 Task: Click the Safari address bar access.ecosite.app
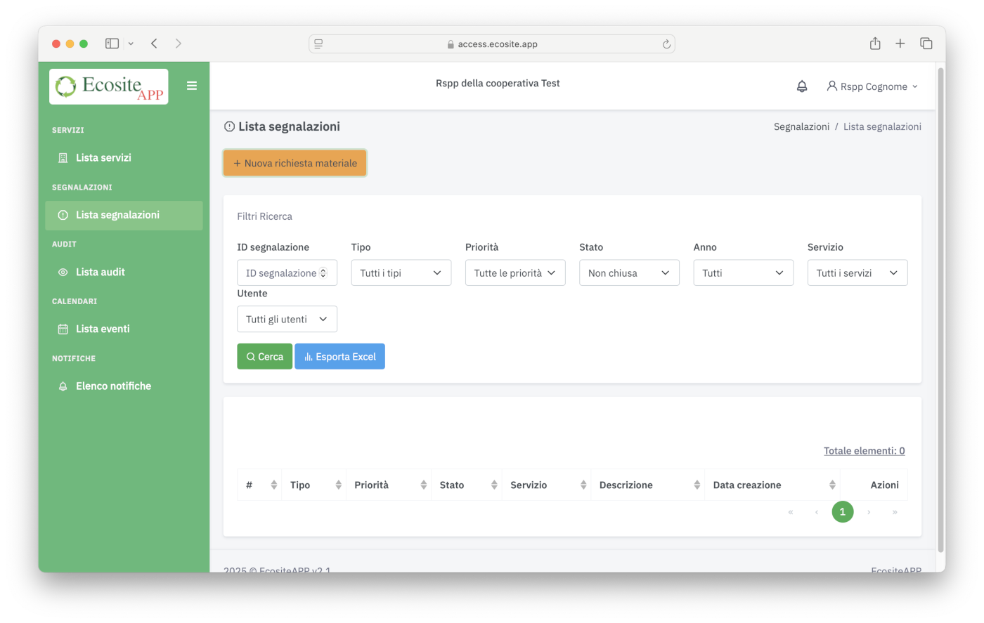(x=492, y=44)
